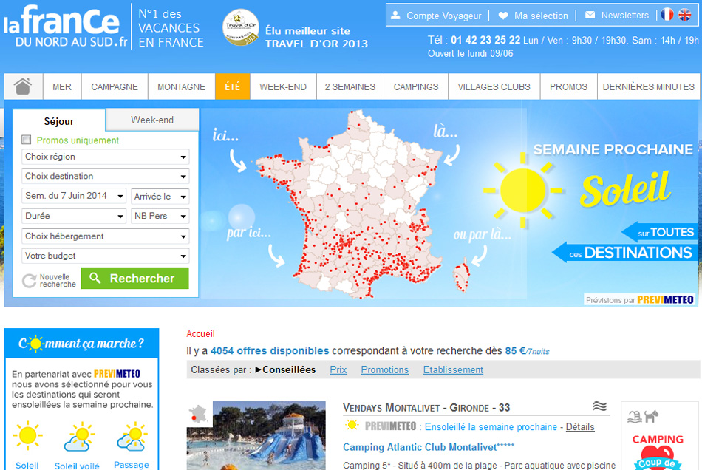Open the DERNIÈRES MINUTES menu item
Viewport: 702px width, 470px height.
click(x=648, y=86)
